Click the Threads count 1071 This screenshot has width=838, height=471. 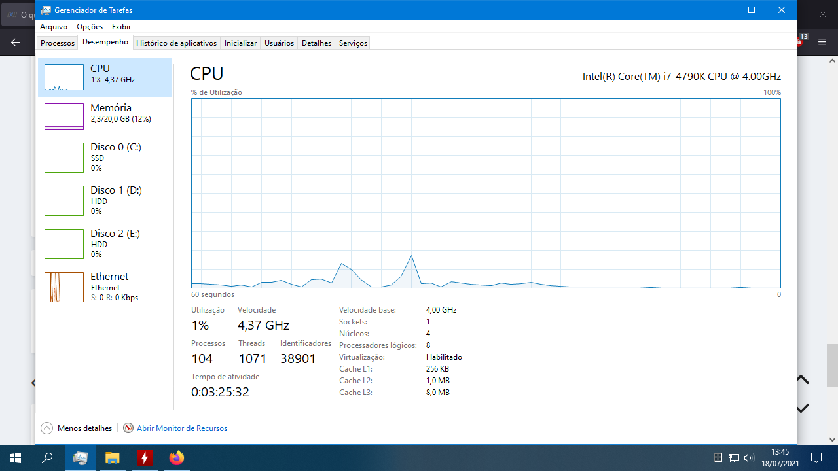(252, 358)
